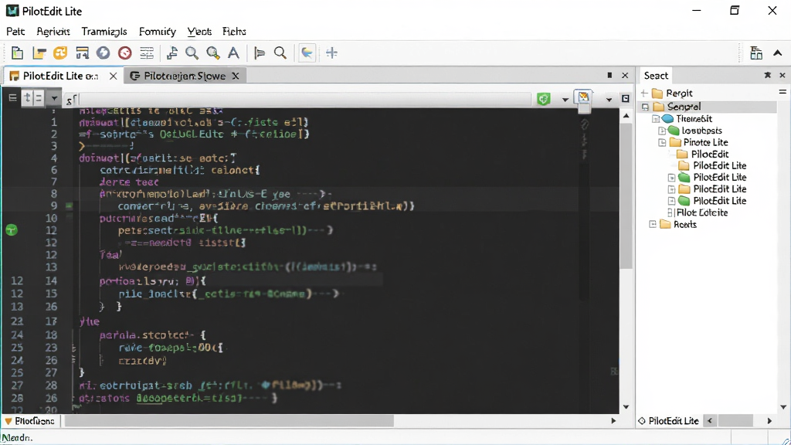Viewport: 791px width, 445px height.
Task: Close the Pilotaejen Slowe tab
Action: click(235, 76)
